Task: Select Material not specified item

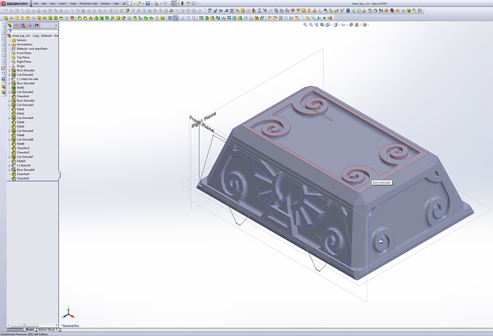Action: [32, 49]
